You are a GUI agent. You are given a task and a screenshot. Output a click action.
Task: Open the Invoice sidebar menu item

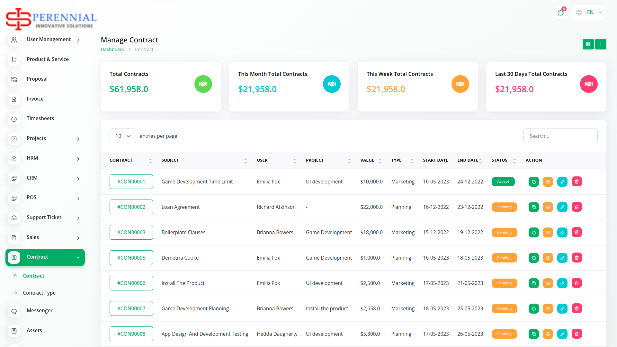(35, 99)
